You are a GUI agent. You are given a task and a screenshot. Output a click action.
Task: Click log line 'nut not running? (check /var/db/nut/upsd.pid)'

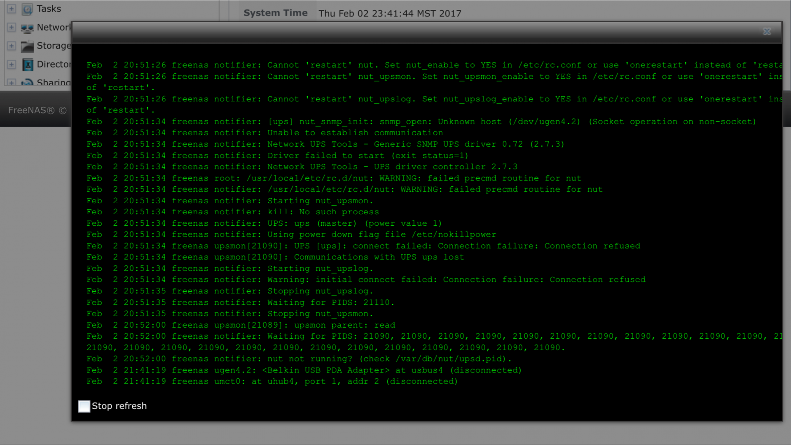coord(299,359)
